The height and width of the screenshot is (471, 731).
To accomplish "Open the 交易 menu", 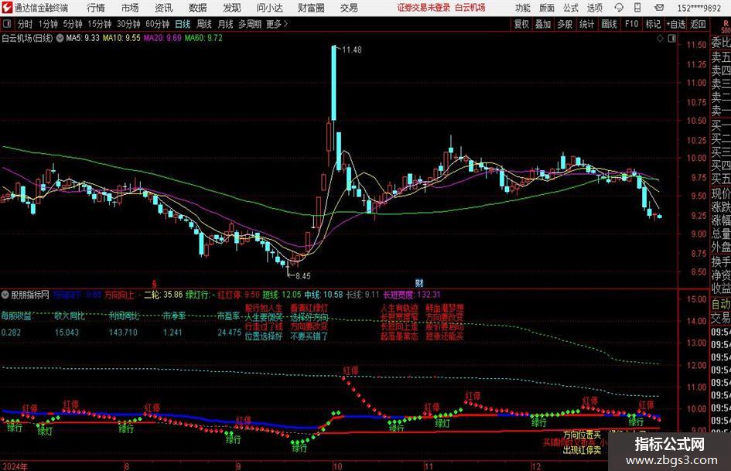I will (349, 8).
